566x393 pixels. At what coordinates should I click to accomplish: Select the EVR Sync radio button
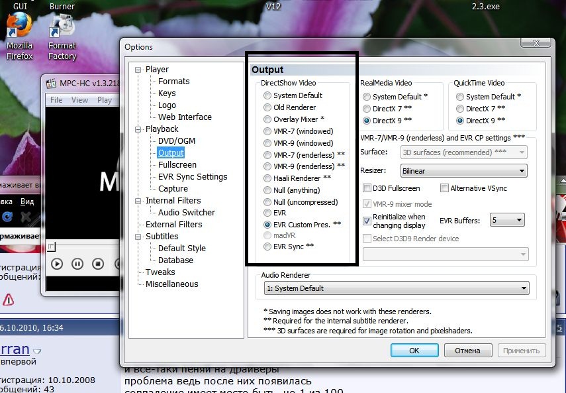(267, 247)
